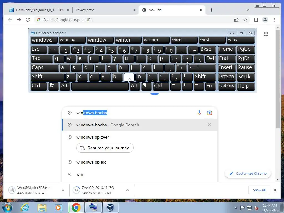Screen dimensions: 284x213
Task: Click the Customize Chrome button
Action: point(248,174)
